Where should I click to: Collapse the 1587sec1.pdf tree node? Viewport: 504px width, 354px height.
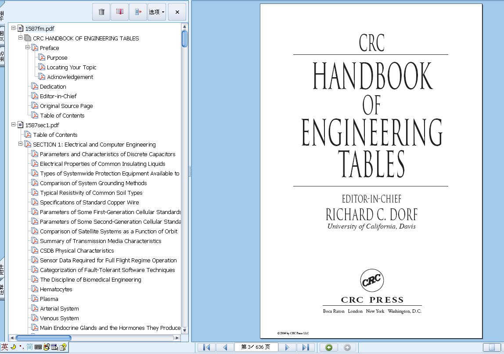point(14,124)
